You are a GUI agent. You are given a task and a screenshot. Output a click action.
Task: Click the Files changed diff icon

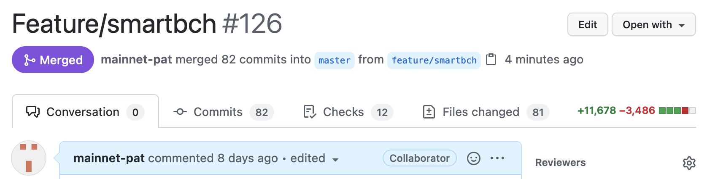[429, 112]
